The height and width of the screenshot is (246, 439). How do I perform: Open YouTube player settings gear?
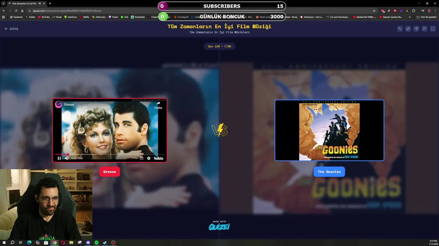click(x=149, y=158)
